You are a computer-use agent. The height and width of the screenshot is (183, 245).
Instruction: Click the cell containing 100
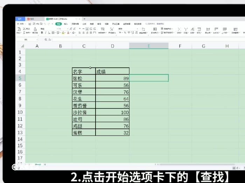point(112,112)
